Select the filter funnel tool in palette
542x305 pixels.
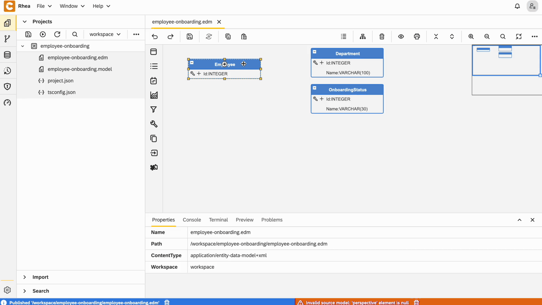pos(154,109)
